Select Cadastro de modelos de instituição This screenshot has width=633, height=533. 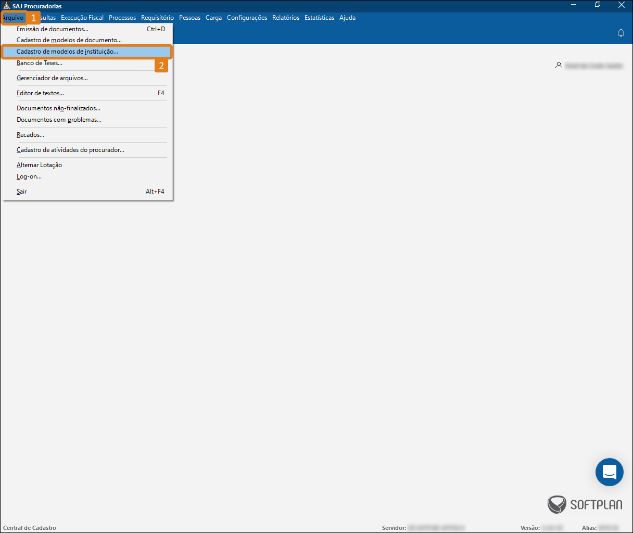67,52
